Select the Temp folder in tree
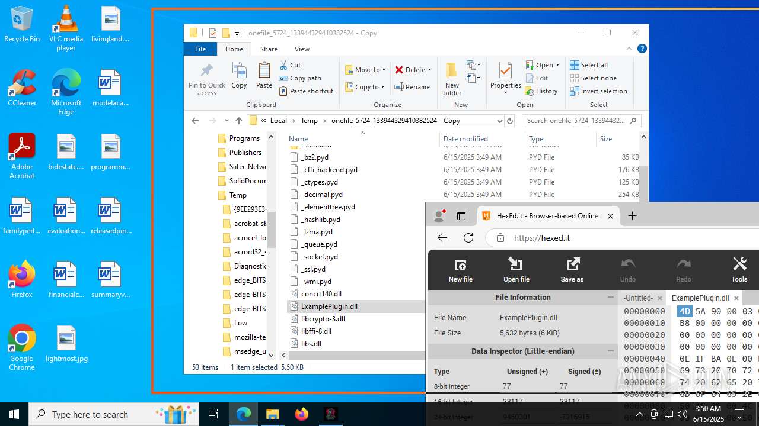The height and width of the screenshot is (426, 759). coord(238,195)
